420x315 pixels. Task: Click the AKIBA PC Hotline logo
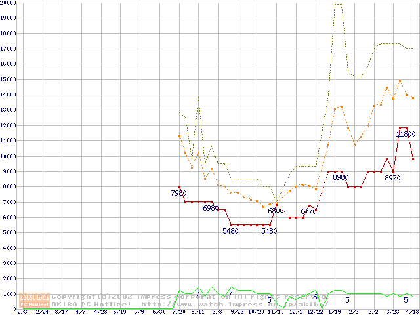point(35,301)
